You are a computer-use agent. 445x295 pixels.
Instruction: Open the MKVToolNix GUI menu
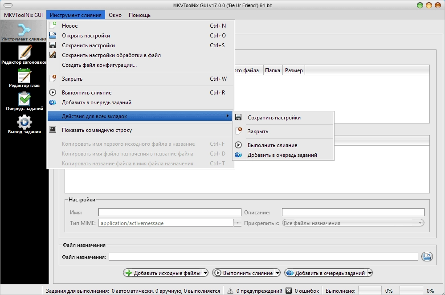click(23, 15)
